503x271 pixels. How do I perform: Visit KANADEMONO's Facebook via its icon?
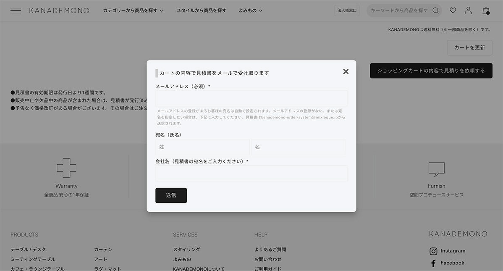click(x=433, y=263)
